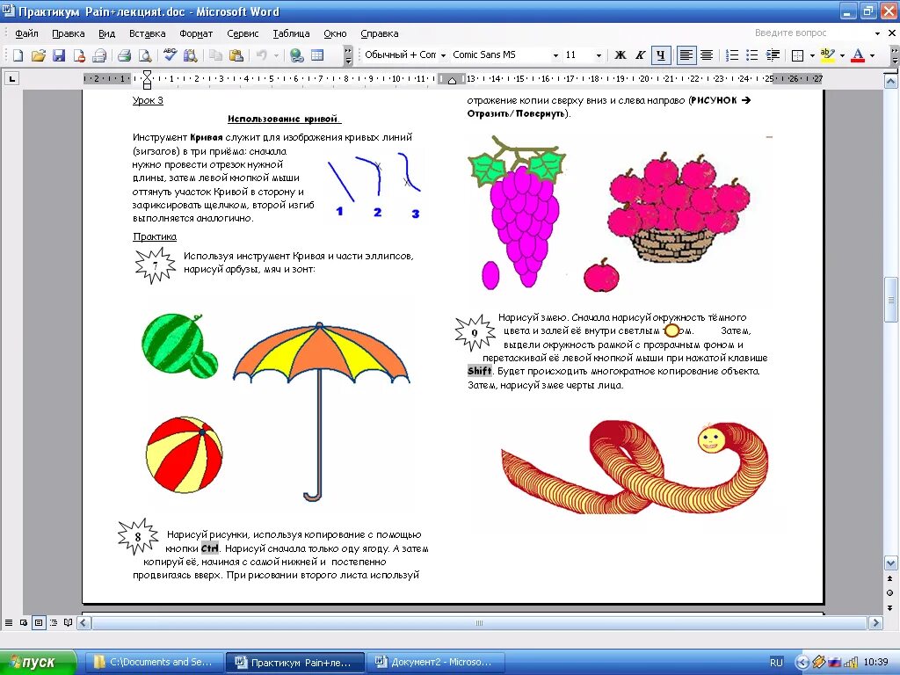Screen dimensions: 900x675
Task: Open Reading Layout view with the book icon
Action: (x=69, y=623)
